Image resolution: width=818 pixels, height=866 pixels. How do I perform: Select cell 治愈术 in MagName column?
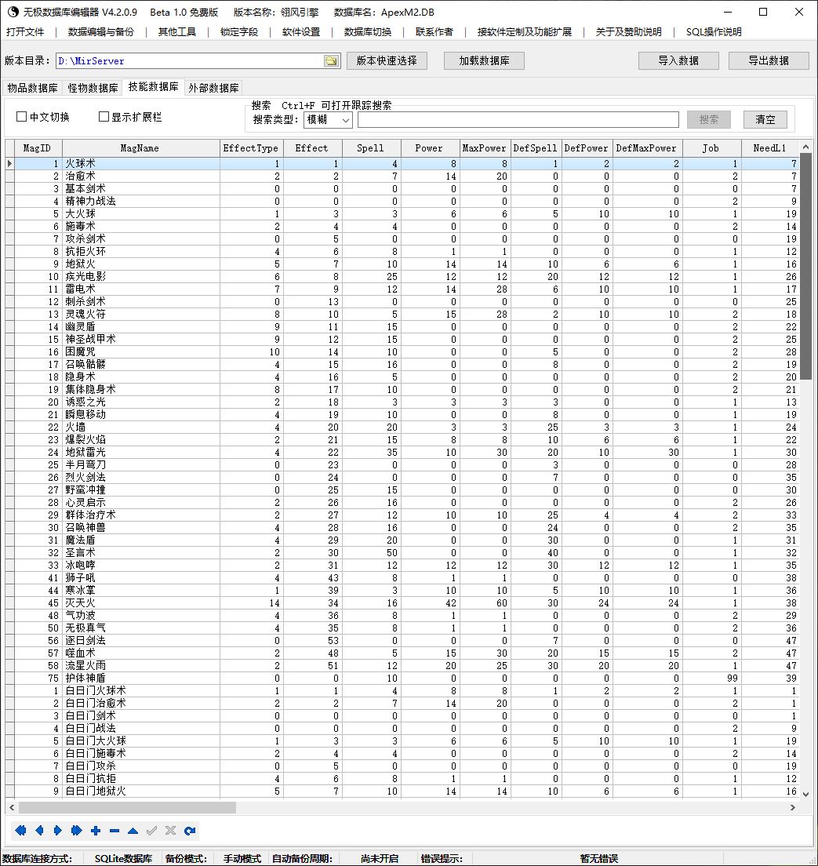pyautogui.click(x=141, y=176)
